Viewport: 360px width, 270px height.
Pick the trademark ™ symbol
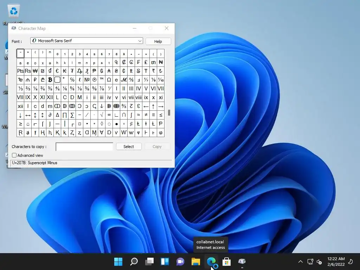coord(102,80)
